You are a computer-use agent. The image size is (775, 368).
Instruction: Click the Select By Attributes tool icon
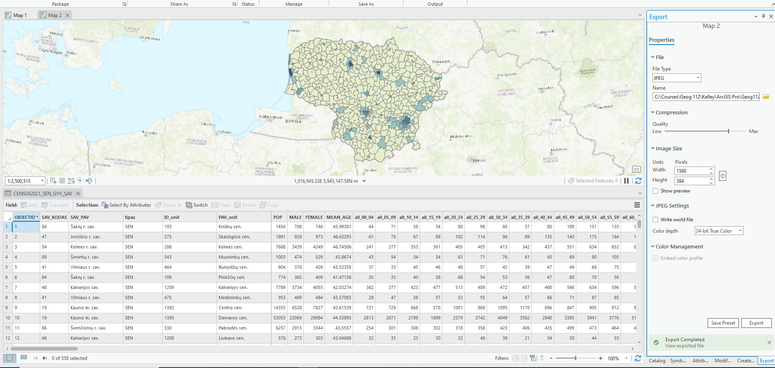[x=105, y=205]
